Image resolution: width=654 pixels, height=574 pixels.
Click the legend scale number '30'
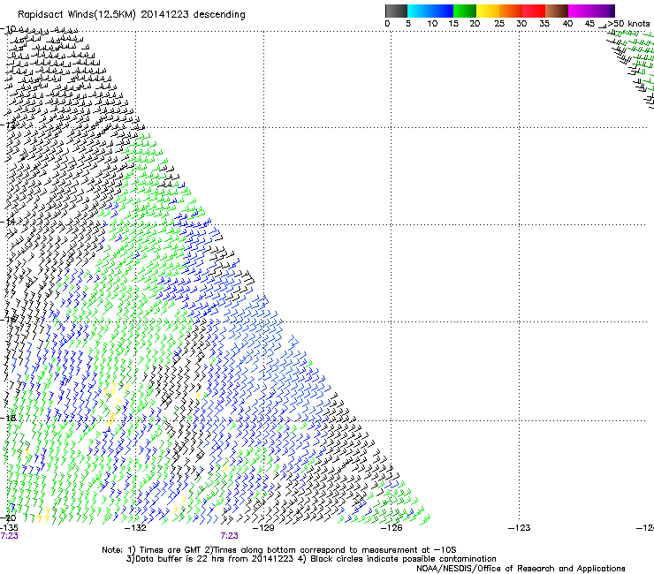coord(521,24)
